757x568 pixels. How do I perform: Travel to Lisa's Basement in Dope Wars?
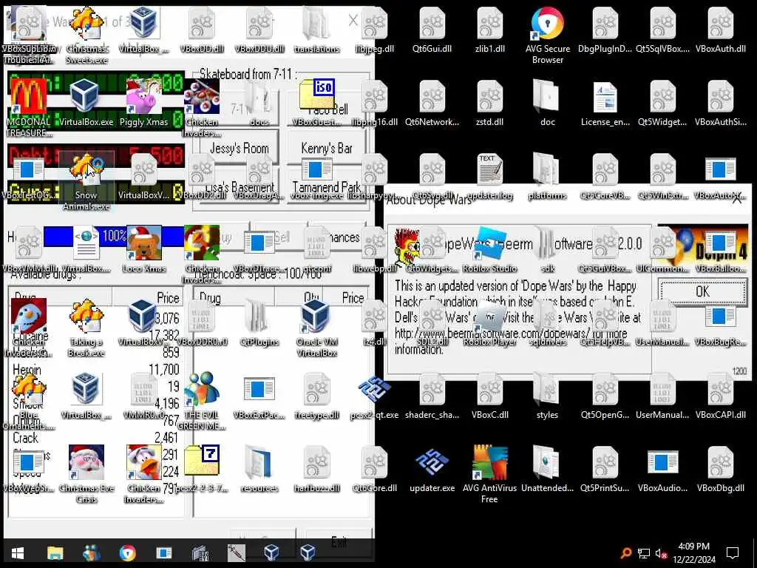pyautogui.click(x=239, y=186)
